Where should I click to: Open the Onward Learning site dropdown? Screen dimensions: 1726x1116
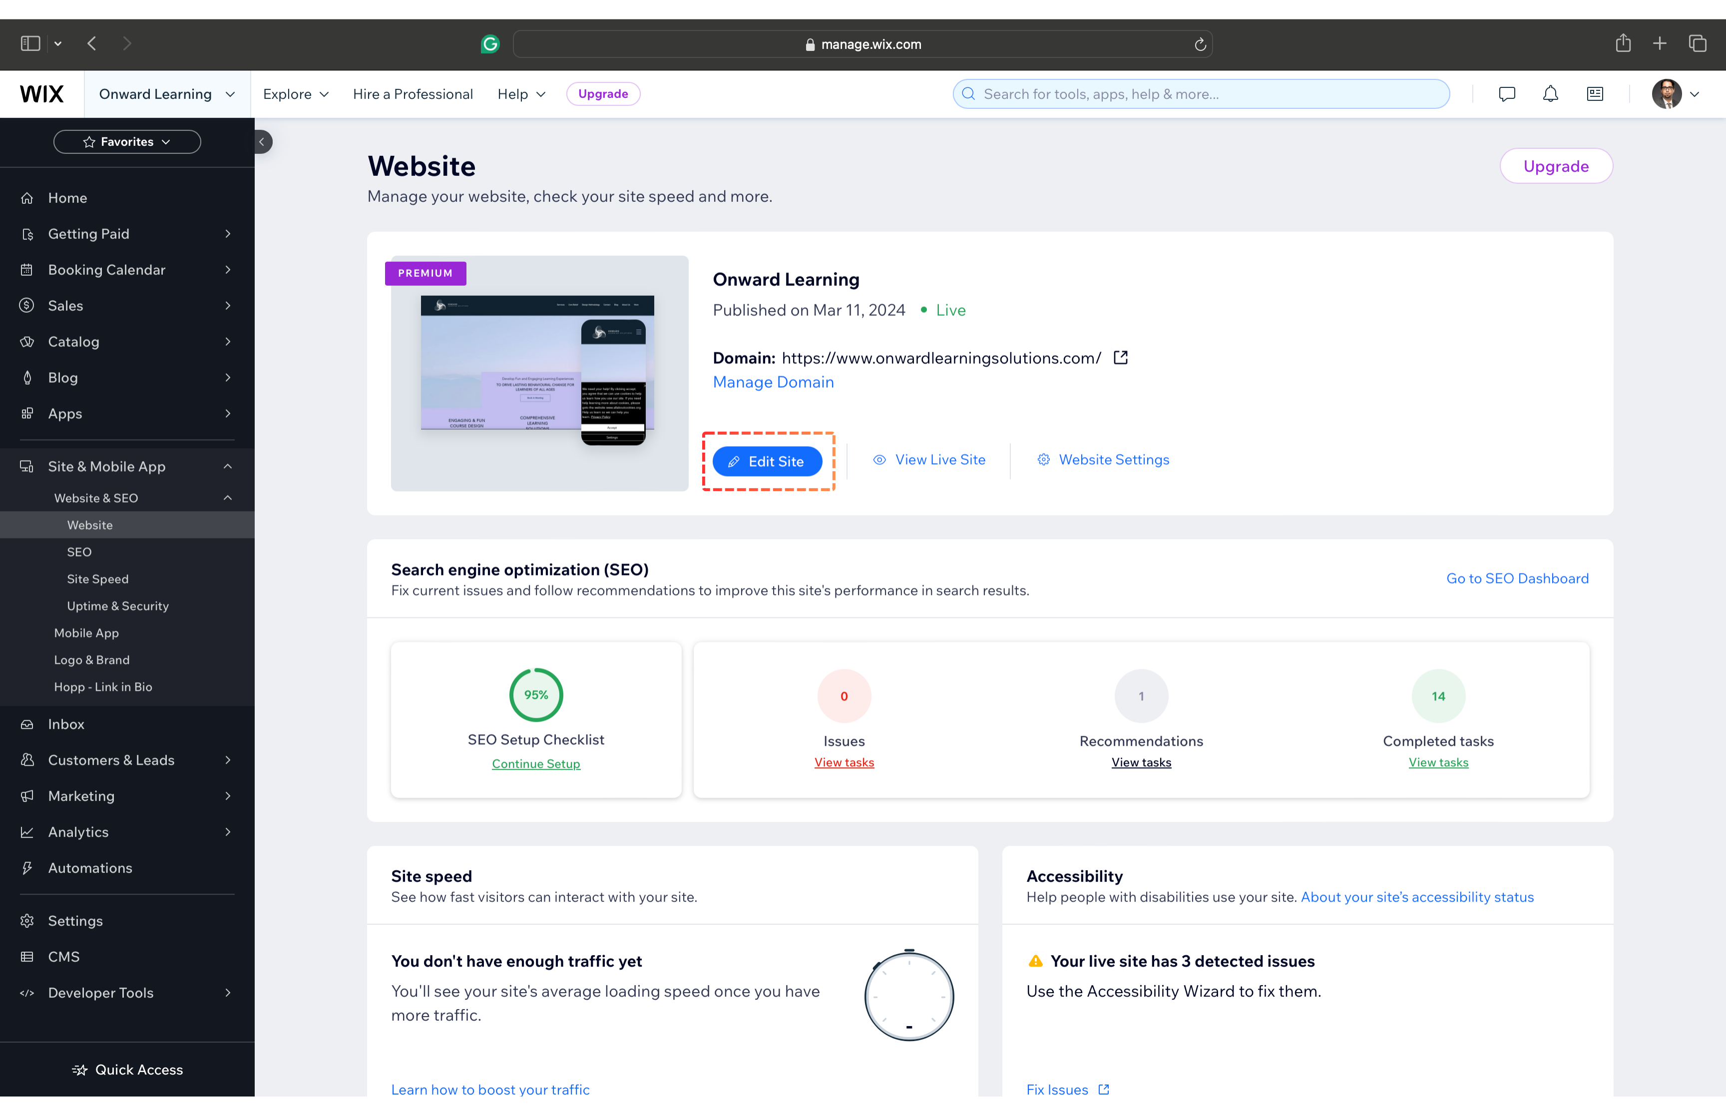coord(167,94)
